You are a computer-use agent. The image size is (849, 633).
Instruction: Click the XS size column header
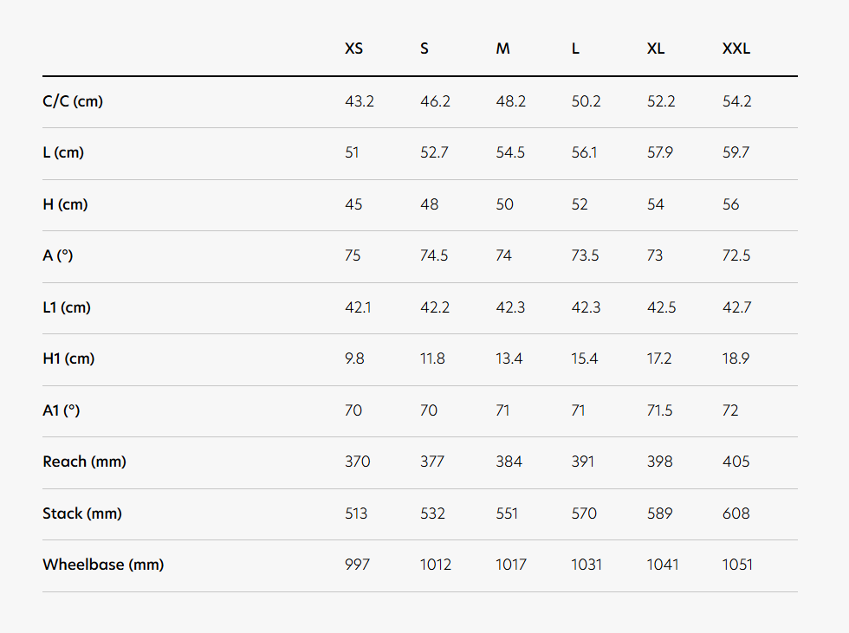[x=353, y=48]
